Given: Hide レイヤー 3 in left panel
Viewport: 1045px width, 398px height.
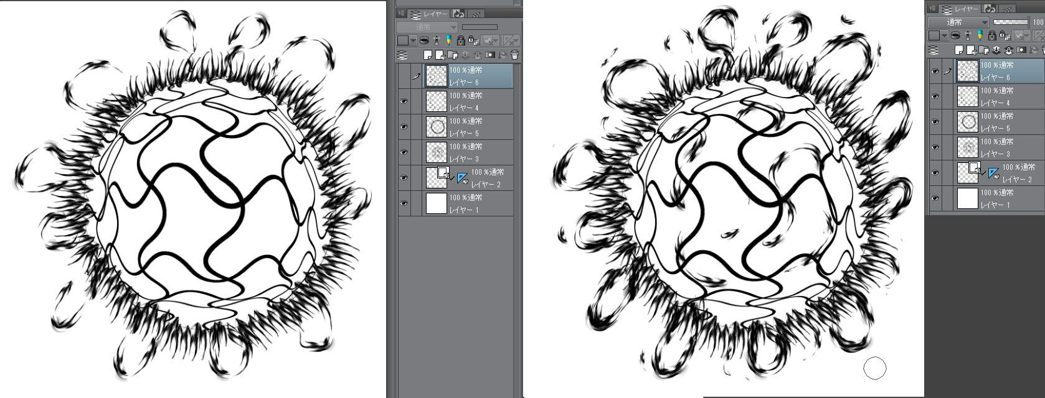Looking at the screenshot, I should [x=404, y=152].
